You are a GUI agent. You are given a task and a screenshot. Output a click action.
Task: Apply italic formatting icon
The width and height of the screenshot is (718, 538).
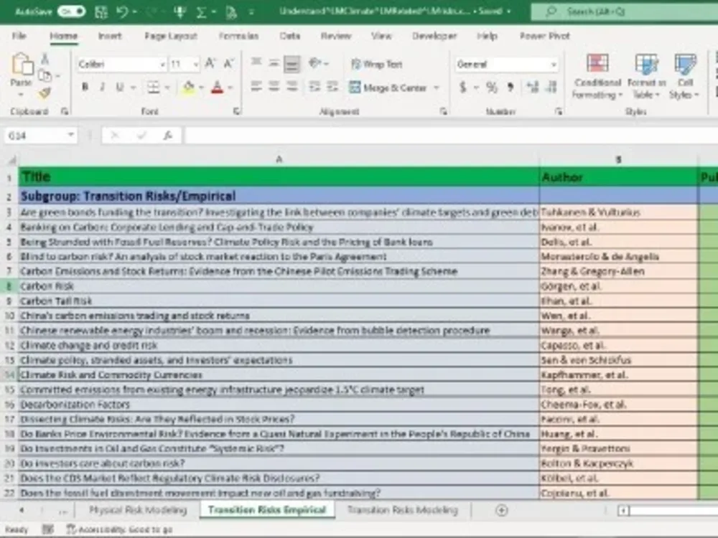click(x=102, y=87)
